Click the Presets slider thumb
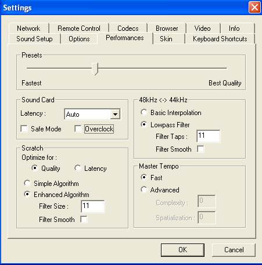Viewport: 262px width, 265px height. point(95,69)
